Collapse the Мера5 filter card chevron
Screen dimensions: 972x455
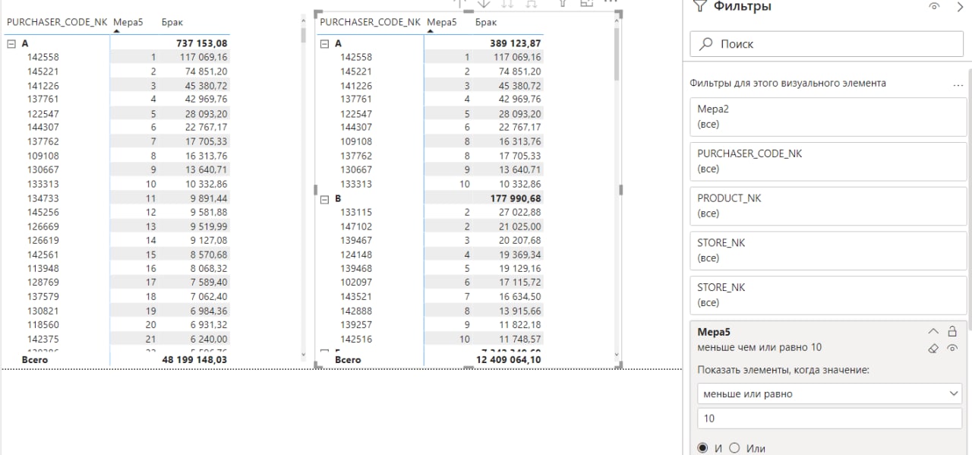coord(933,332)
